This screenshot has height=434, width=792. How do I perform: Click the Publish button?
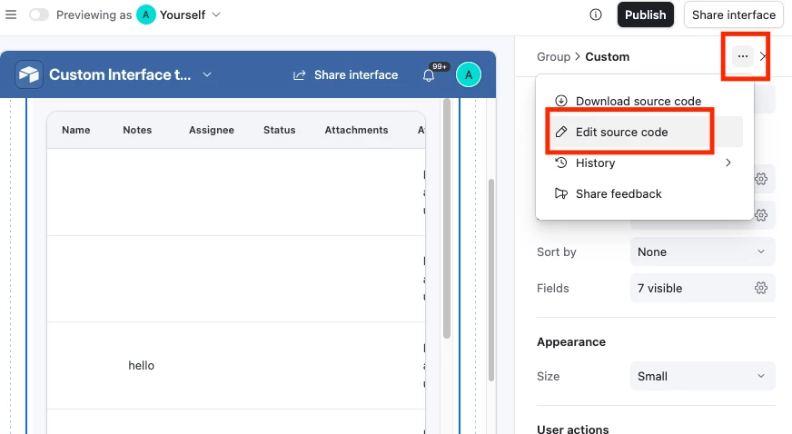point(645,15)
